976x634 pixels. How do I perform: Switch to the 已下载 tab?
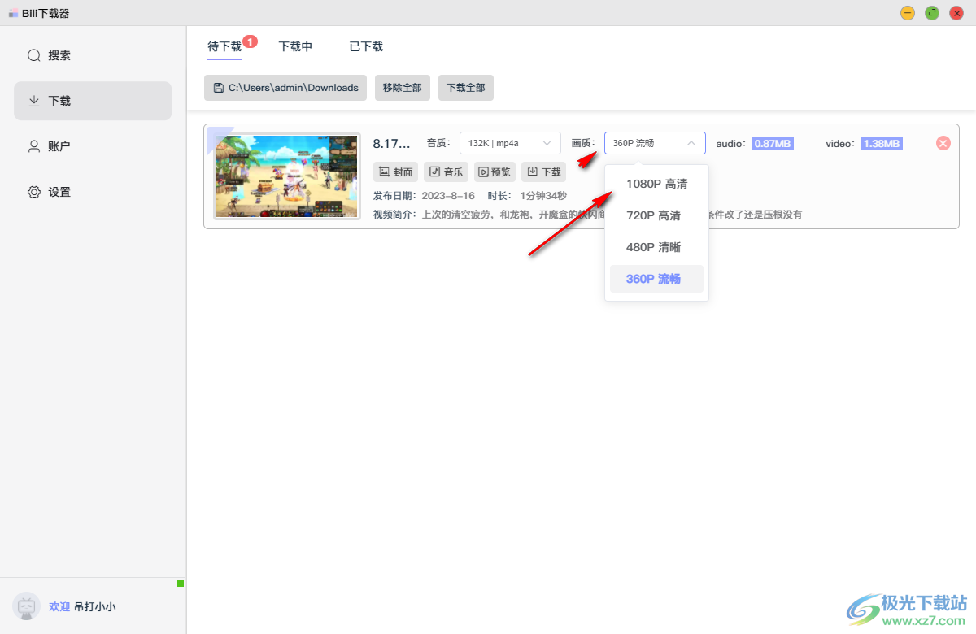click(x=366, y=46)
